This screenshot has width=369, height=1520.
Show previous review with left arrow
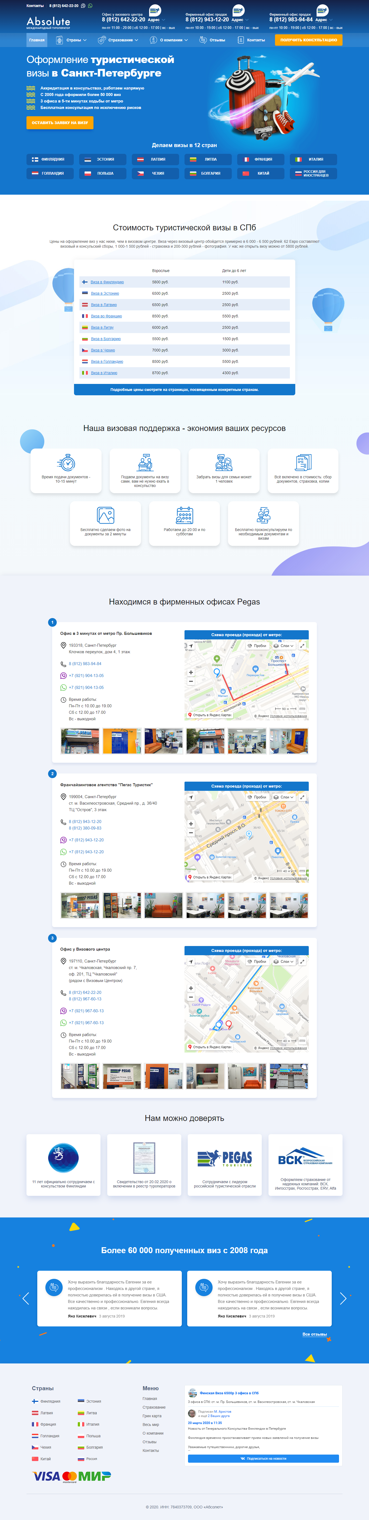[25, 1298]
